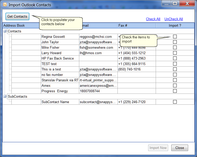Tick the SubContact Name import checkbox
This screenshot has height=157, width=197.
coord(175,102)
